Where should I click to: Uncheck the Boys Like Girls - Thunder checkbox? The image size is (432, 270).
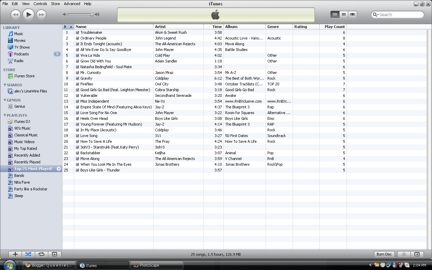click(78, 170)
